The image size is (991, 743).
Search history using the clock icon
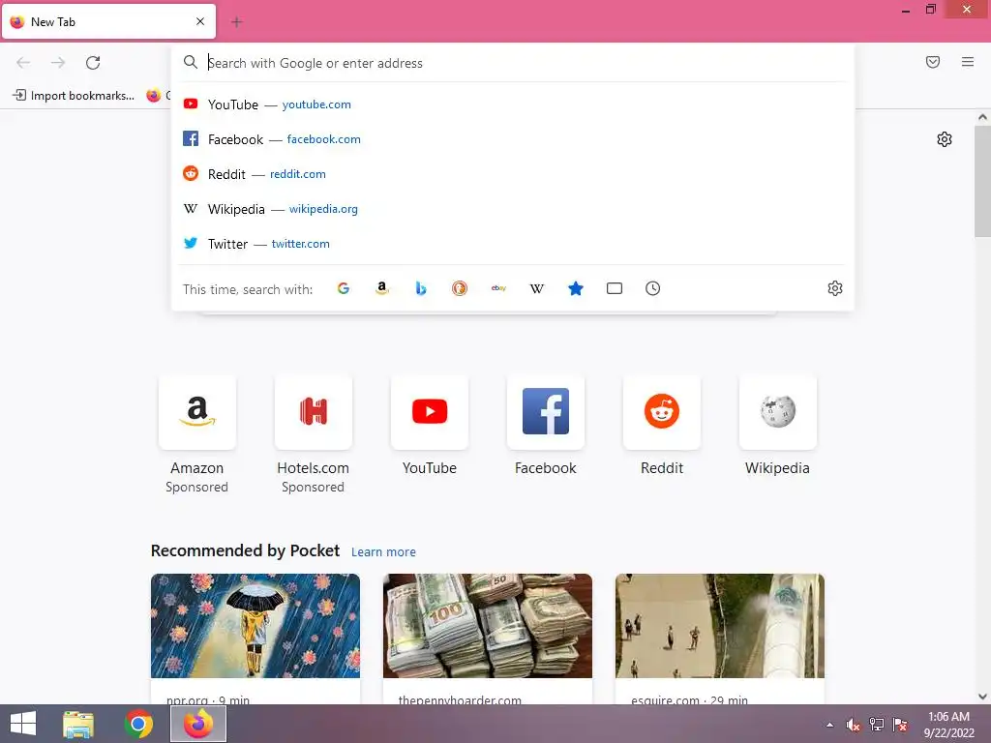653,288
